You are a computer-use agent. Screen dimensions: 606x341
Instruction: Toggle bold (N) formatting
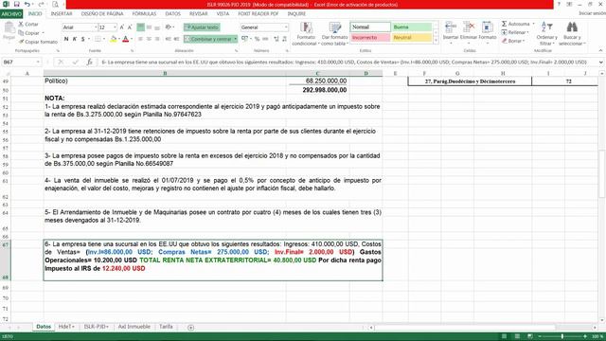(66, 39)
